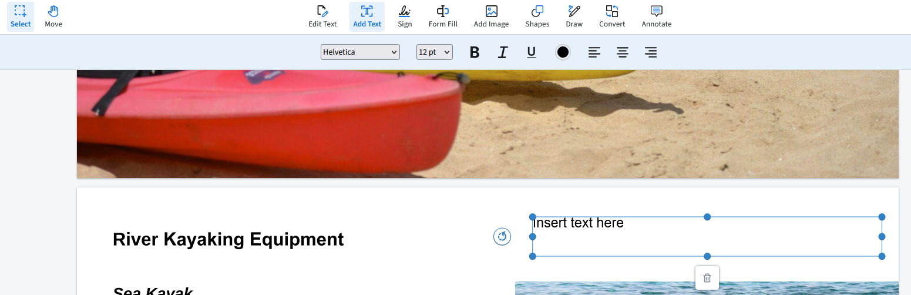Image resolution: width=911 pixels, height=295 pixels.
Task: Click the top-center handle of text box
Action: 707,217
